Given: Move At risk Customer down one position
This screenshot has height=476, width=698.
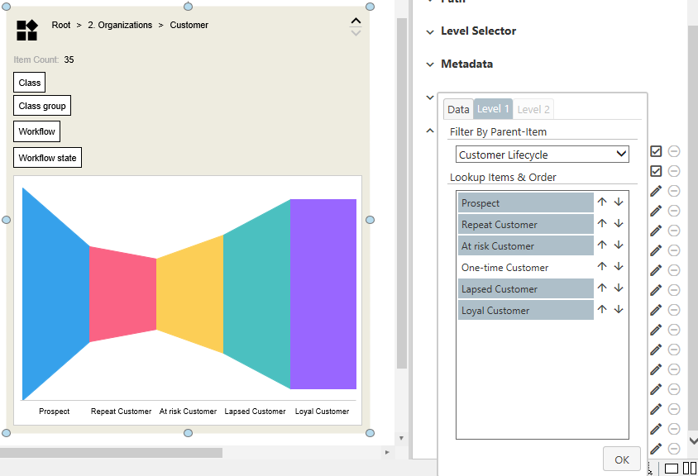Looking at the screenshot, I should (619, 245).
